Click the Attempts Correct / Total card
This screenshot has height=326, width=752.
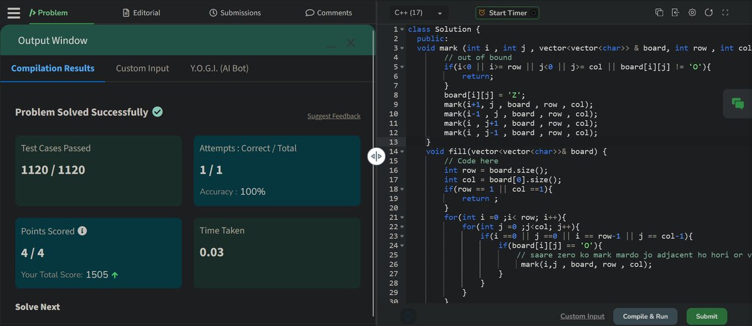pos(277,171)
